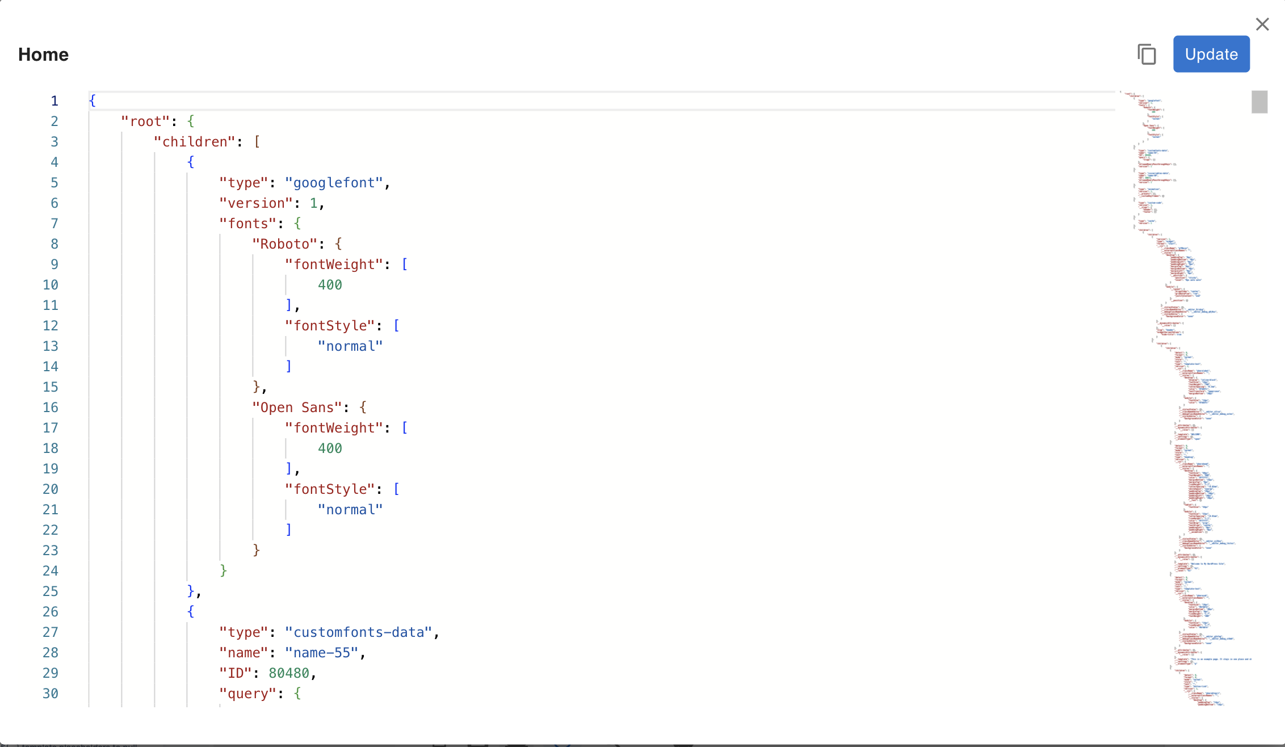The image size is (1285, 747).
Task: Click the "Roboto" key text
Action: click(284, 244)
